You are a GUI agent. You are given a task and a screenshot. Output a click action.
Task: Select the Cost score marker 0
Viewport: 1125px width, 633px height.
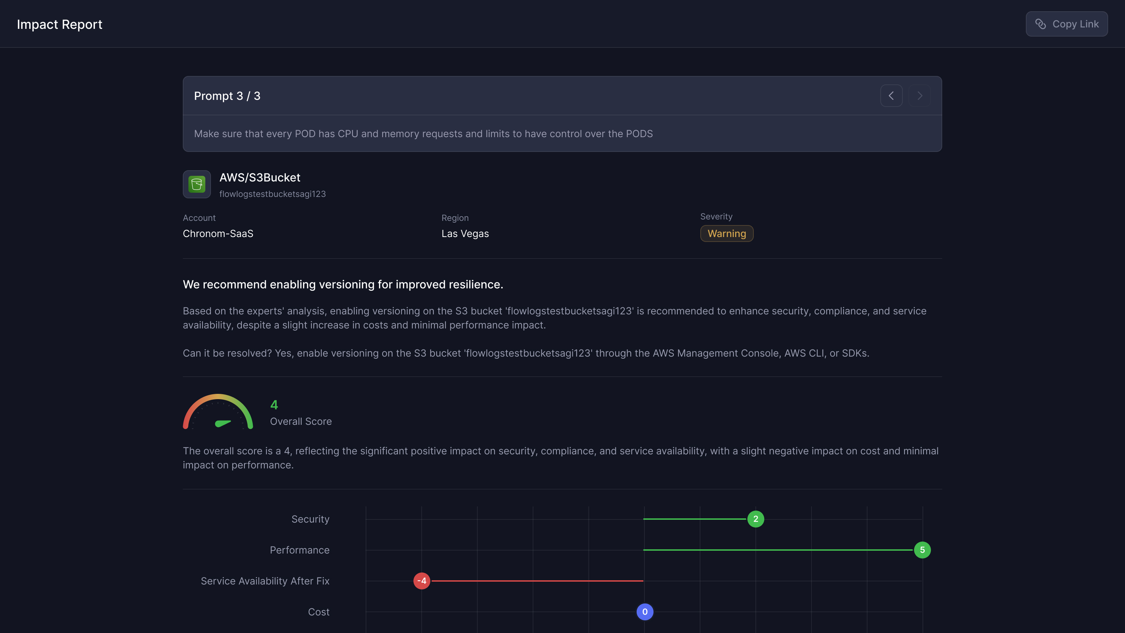tap(645, 612)
